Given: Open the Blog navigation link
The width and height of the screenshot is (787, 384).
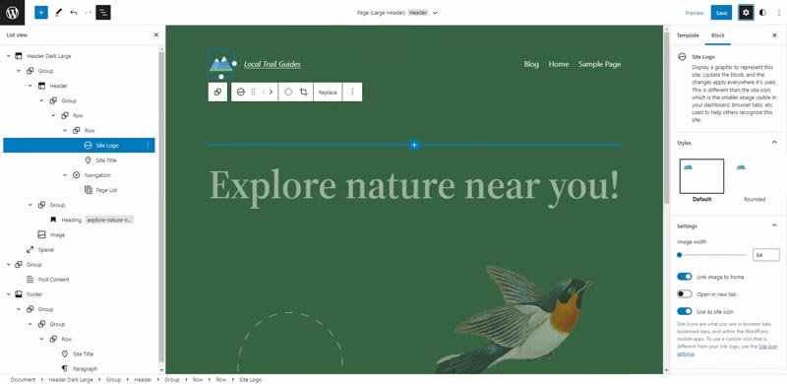Looking at the screenshot, I should 531,64.
